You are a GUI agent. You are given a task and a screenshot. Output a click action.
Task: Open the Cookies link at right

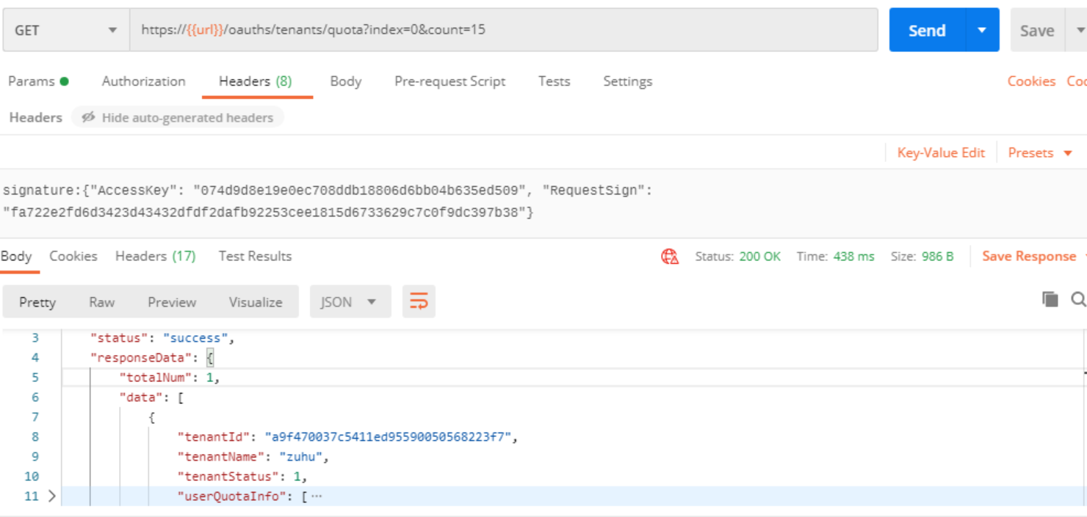tap(1030, 81)
